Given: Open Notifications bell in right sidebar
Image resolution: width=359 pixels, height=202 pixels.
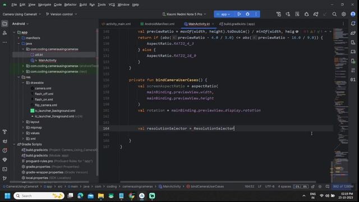Looking at the screenshot, I should click(353, 24).
